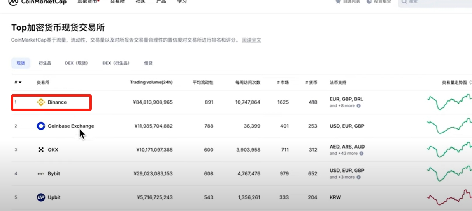
Task: Click the Binance logo icon
Action: tap(41, 102)
